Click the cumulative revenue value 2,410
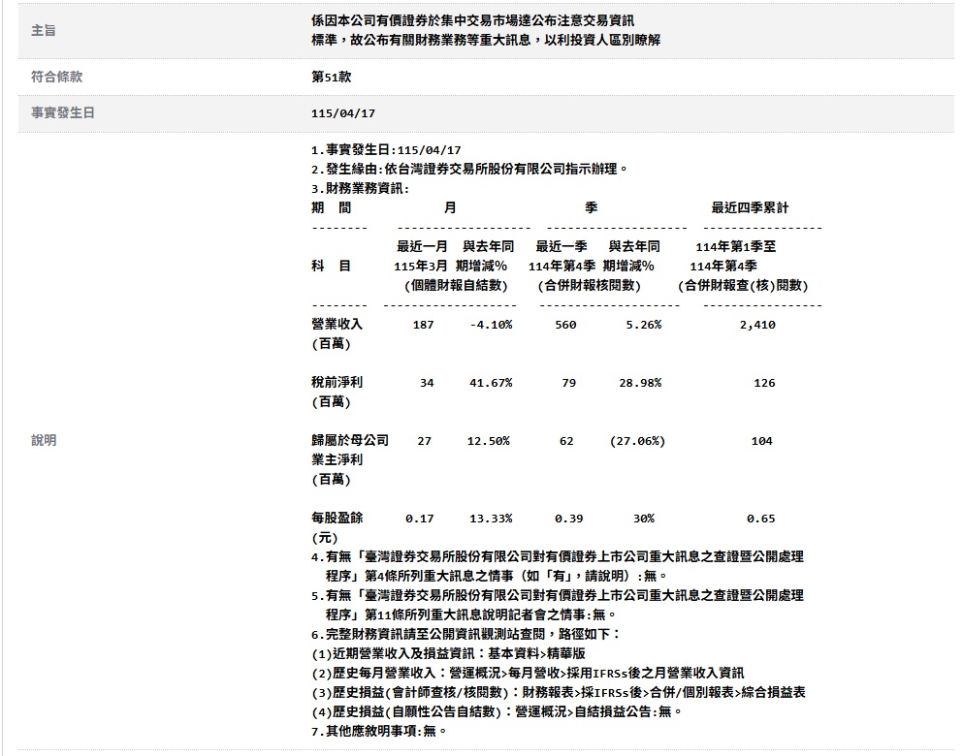 coord(757,325)
